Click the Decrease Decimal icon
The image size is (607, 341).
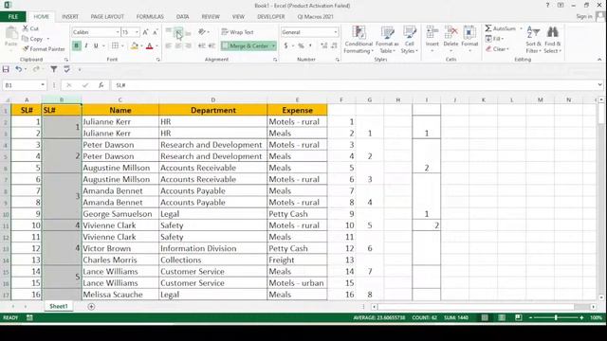click(x=334, y=46)
